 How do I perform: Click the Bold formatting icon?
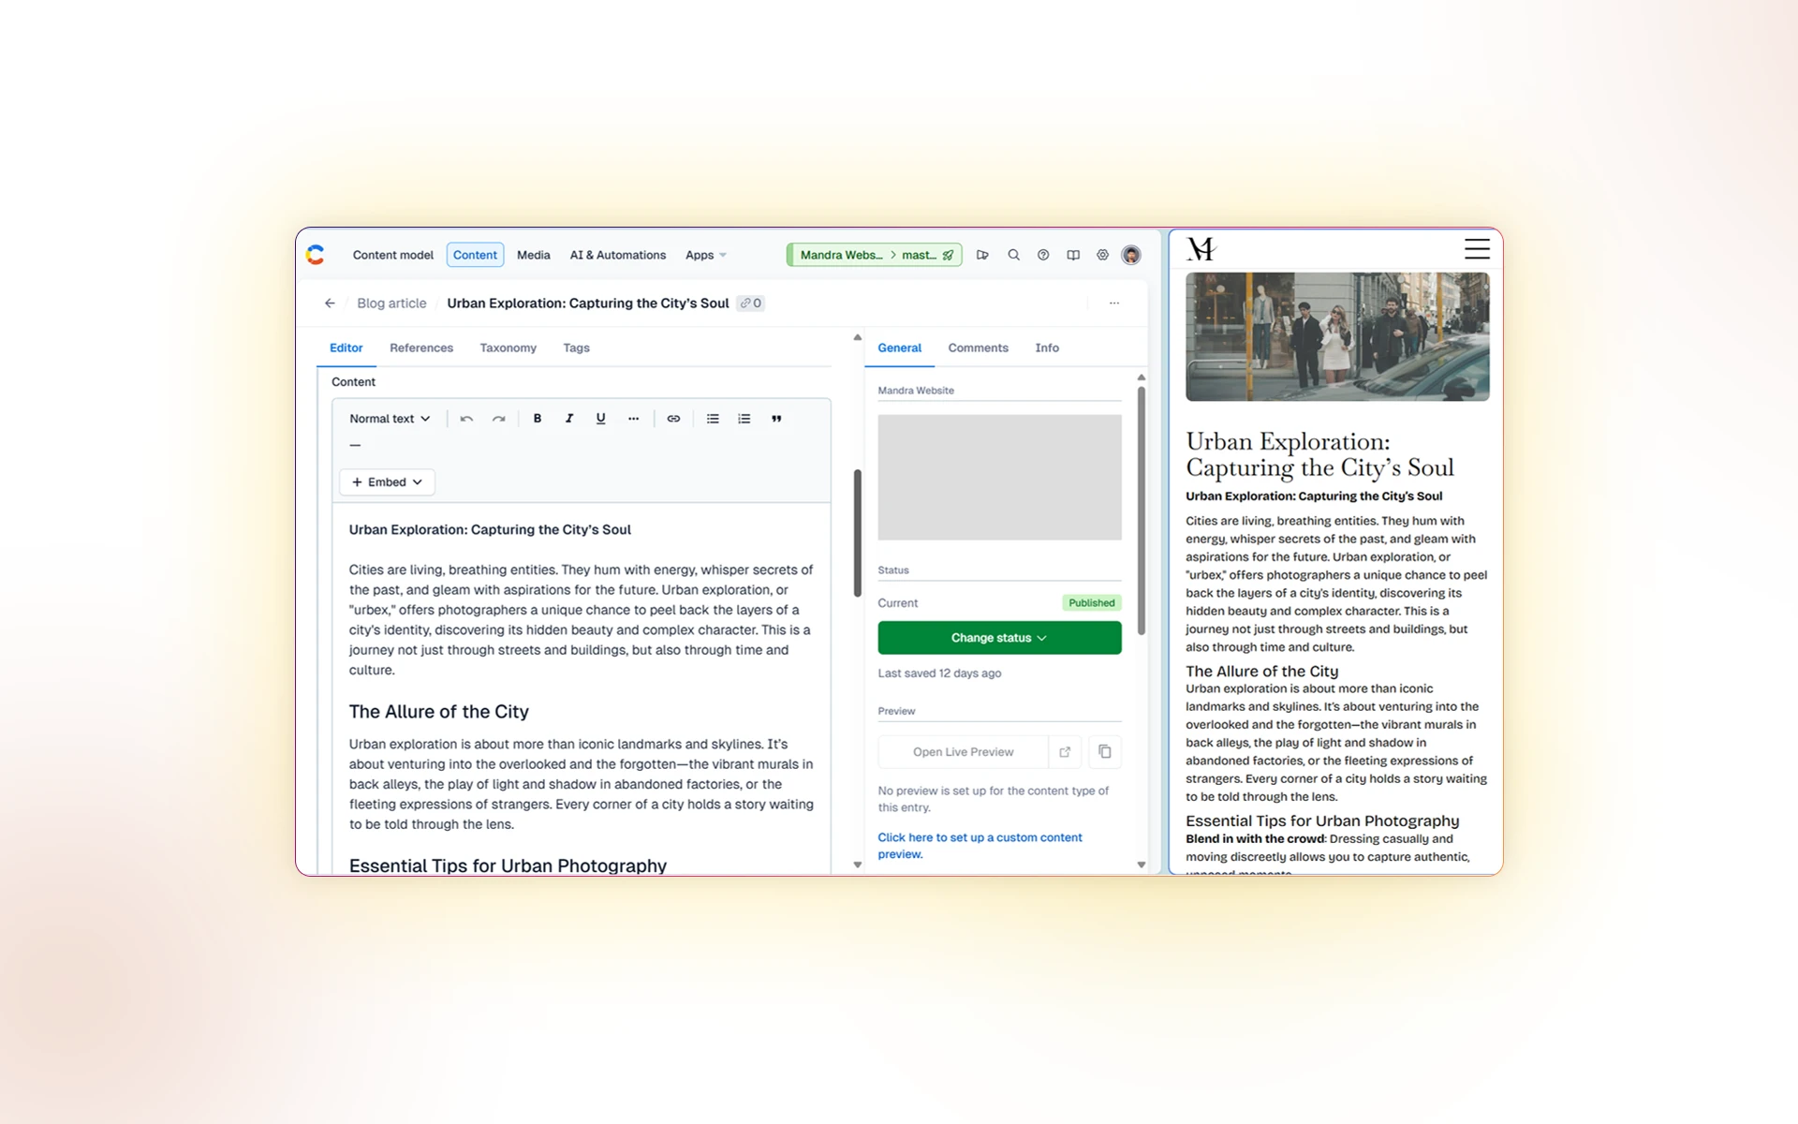click(538, 419)
